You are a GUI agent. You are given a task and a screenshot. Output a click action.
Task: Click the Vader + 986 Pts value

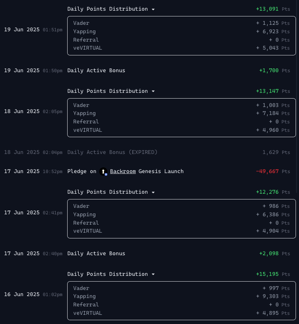click(x=276, y=206)
